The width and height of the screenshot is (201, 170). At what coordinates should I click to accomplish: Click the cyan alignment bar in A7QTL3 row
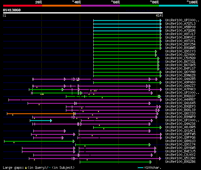click(128, 24)
